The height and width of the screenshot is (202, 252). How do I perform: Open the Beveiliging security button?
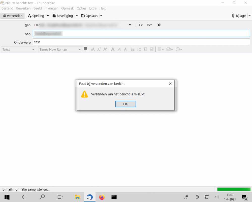point(63,16)
